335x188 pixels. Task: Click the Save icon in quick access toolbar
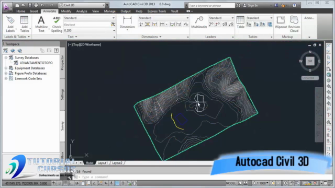click(30, 5)
